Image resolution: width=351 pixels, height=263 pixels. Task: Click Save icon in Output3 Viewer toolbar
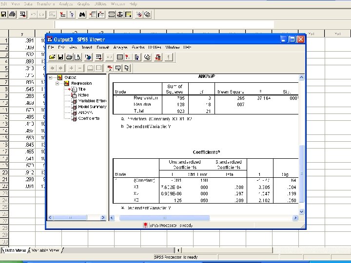click(60, 57)
